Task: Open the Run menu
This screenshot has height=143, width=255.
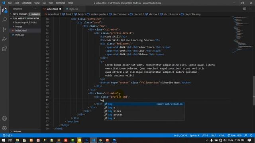Action: [x=51, y=3]
